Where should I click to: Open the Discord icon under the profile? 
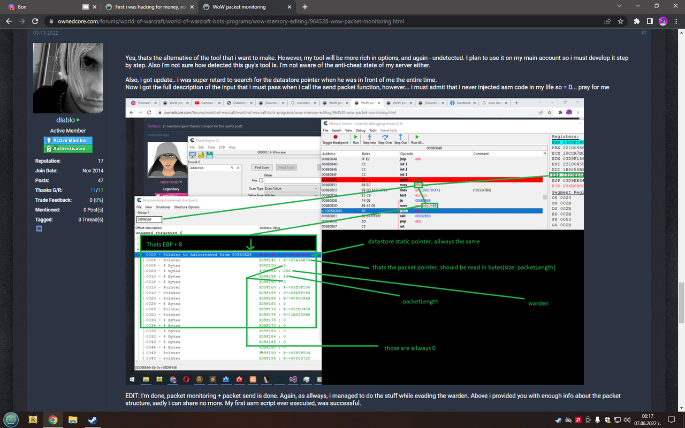click(39, 228)
